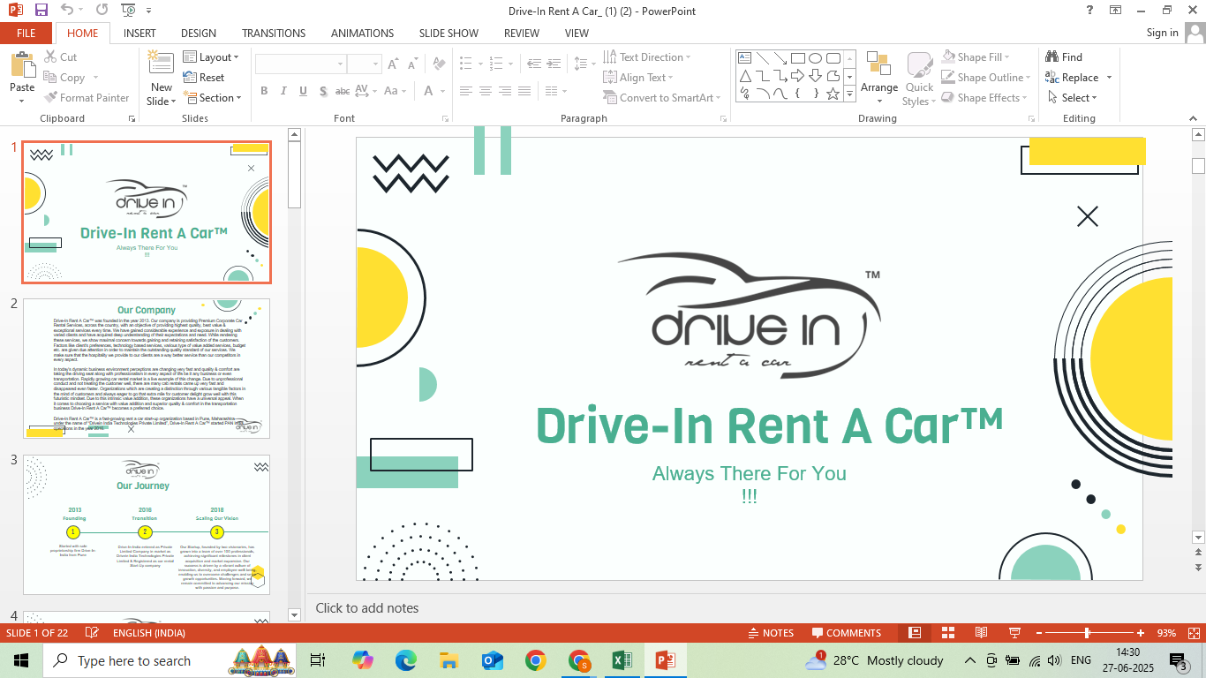Switch to Slide Sorter view icon
The image size is (1206, 678).
click(948, 633)
